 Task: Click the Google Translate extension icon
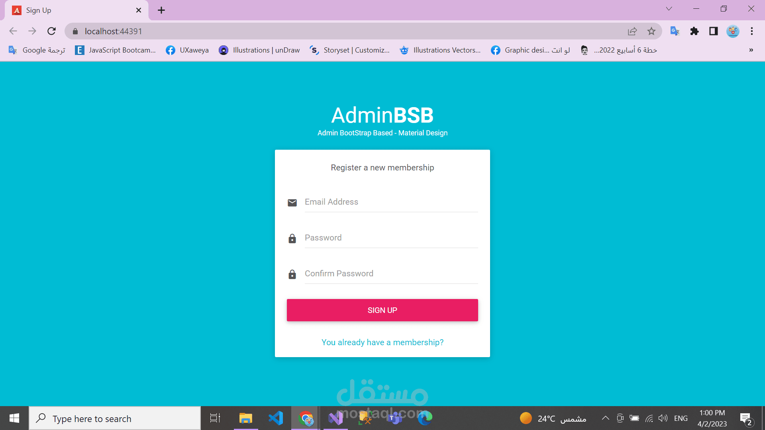pyautogui.click(x=675, y=31)
